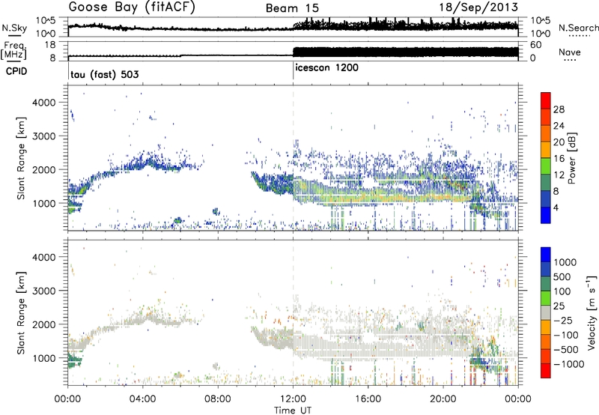Viewport: 599px width, 415px height.
Task: Click the '04:00' time axis tick label
Action: [x=143, y=399]
